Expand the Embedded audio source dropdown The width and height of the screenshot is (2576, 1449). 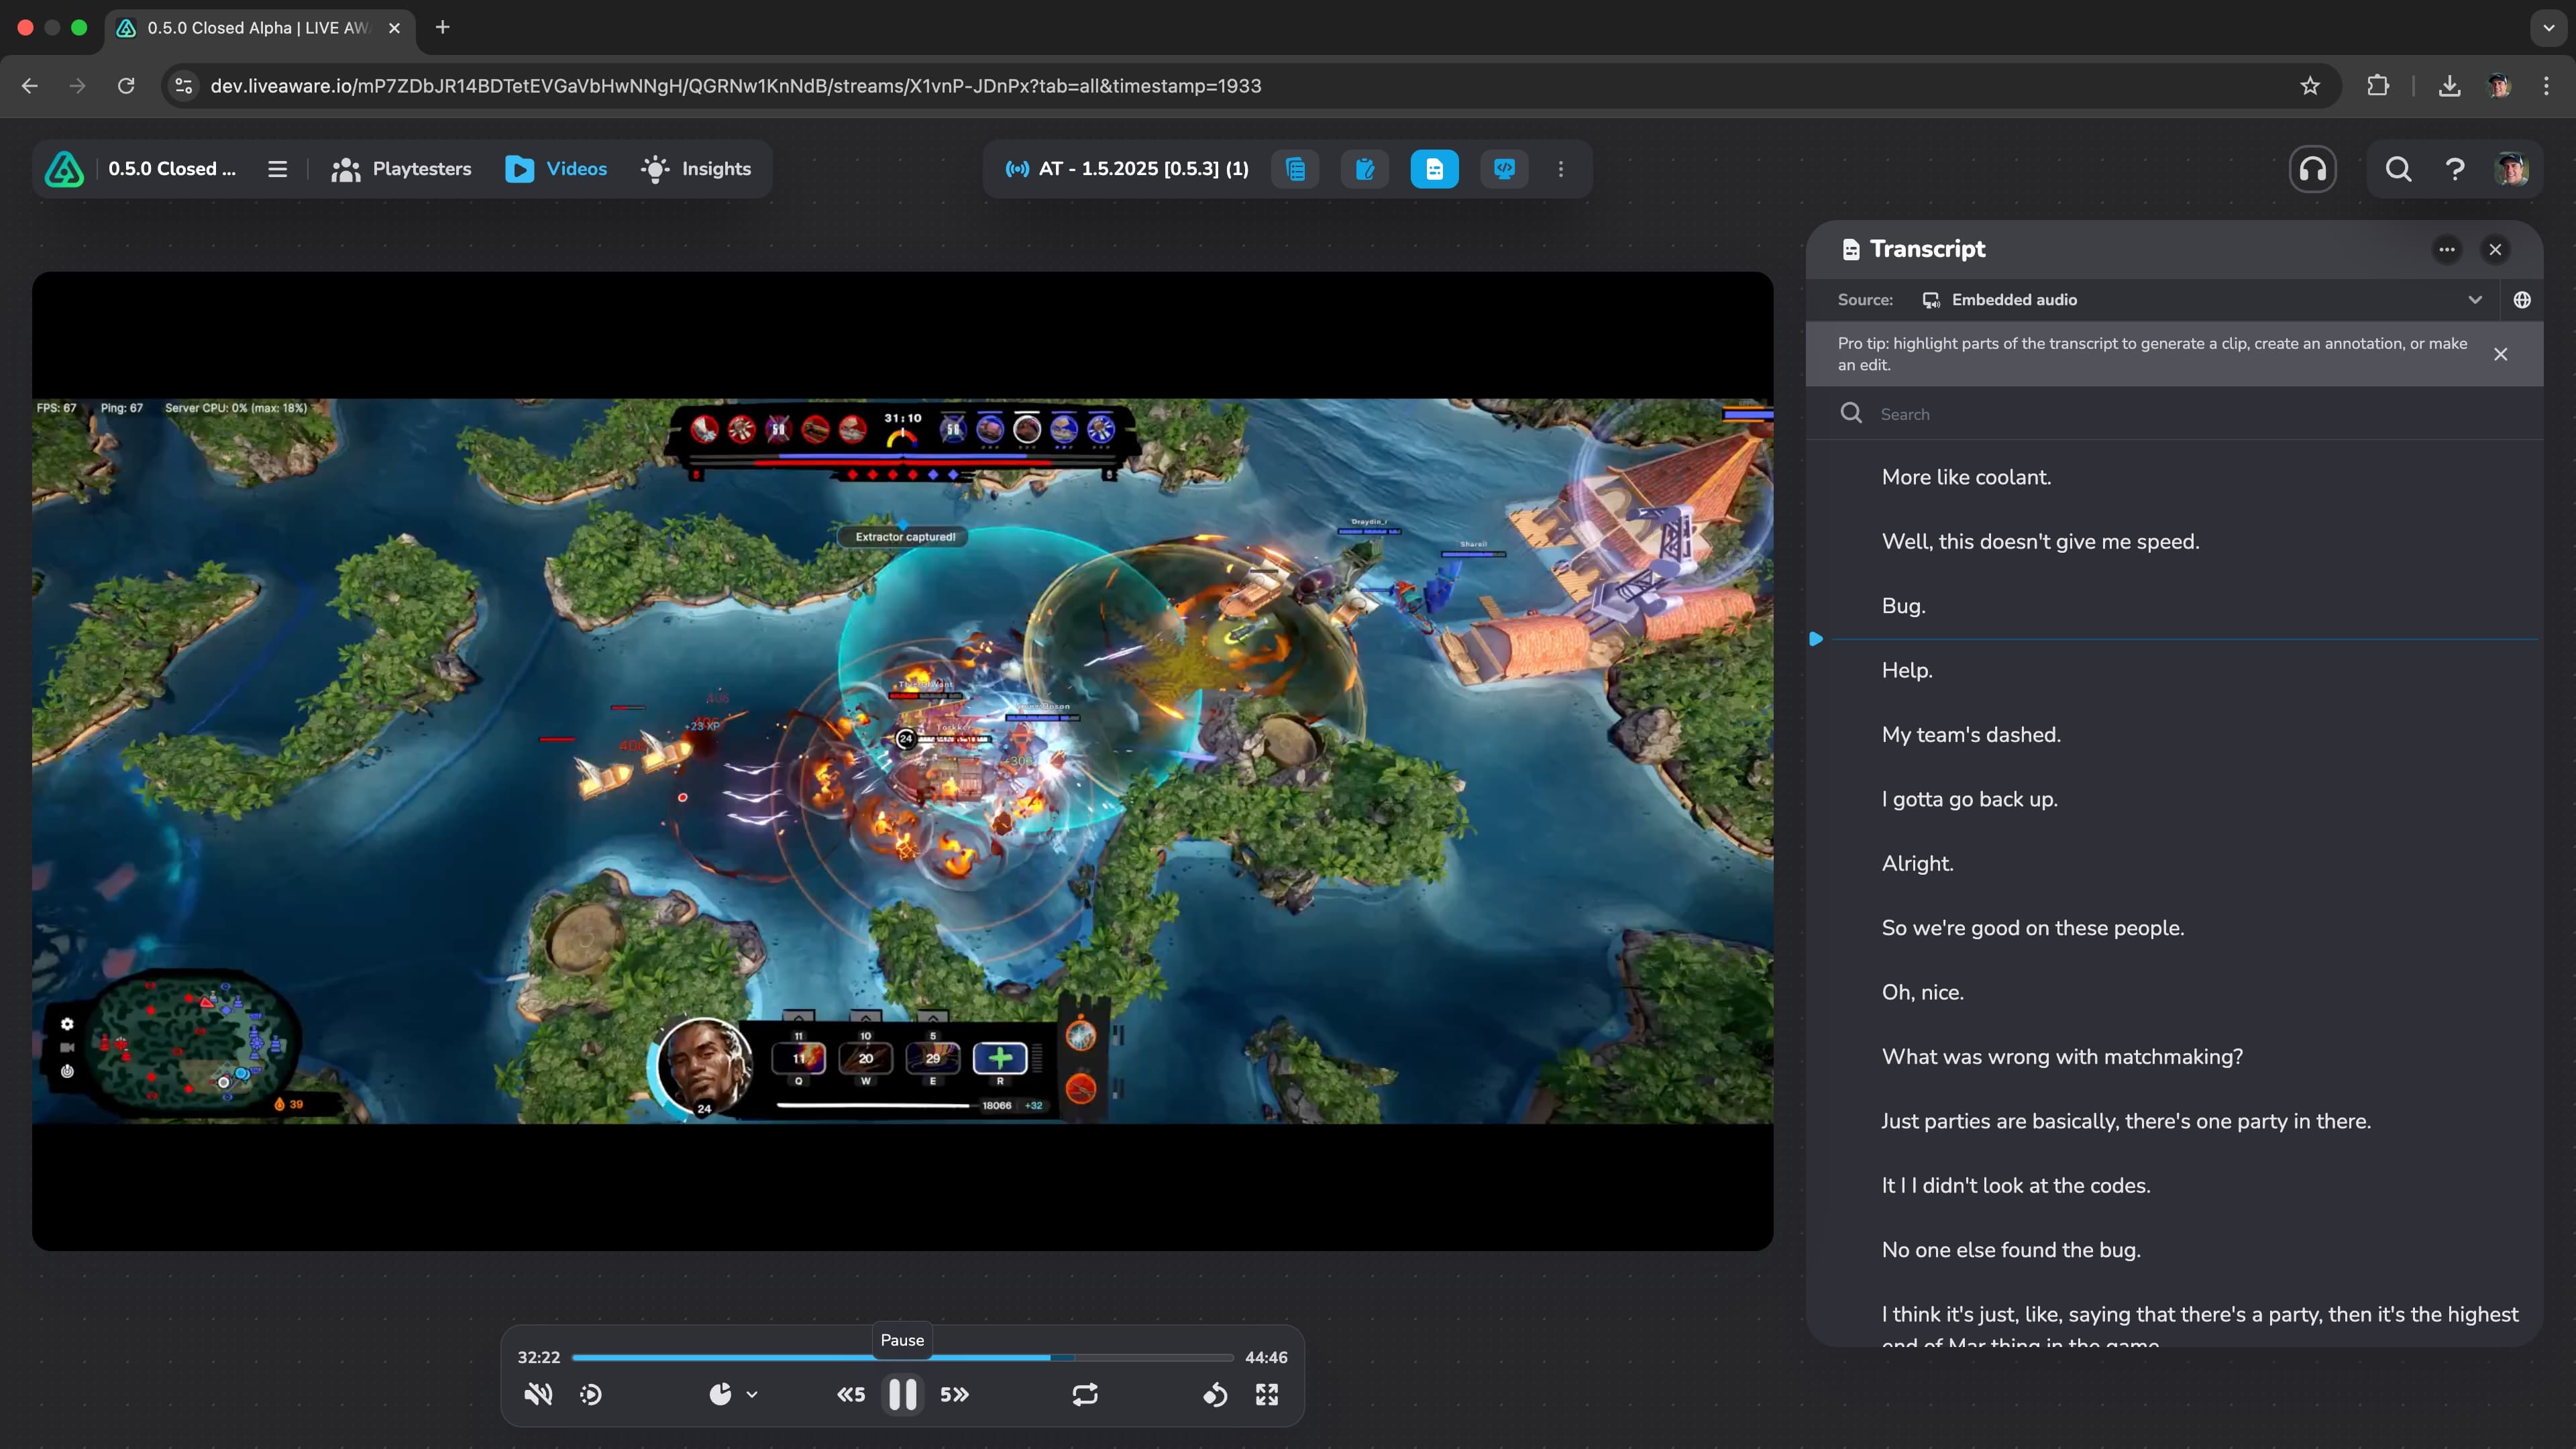pos(2474,300)
